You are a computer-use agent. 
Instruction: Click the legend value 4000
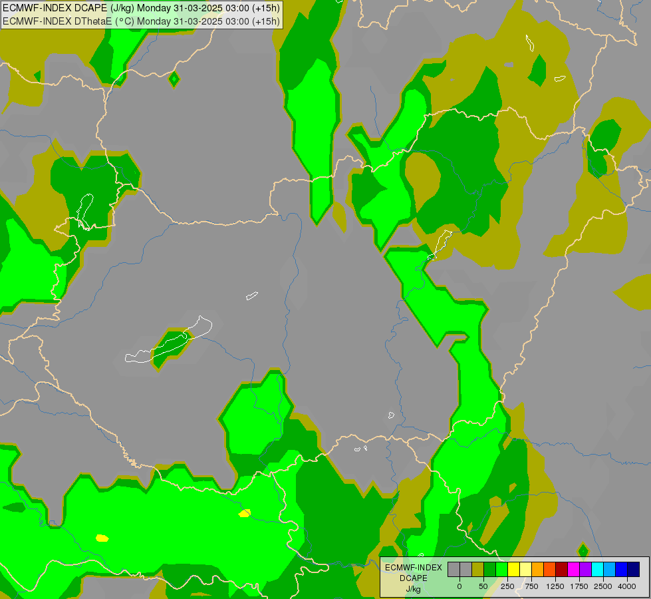[627, 586]
